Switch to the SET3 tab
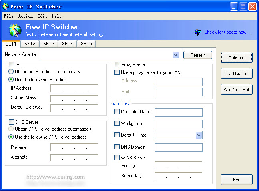Viewport: 259px width, 191px height. tap(49, 44)
